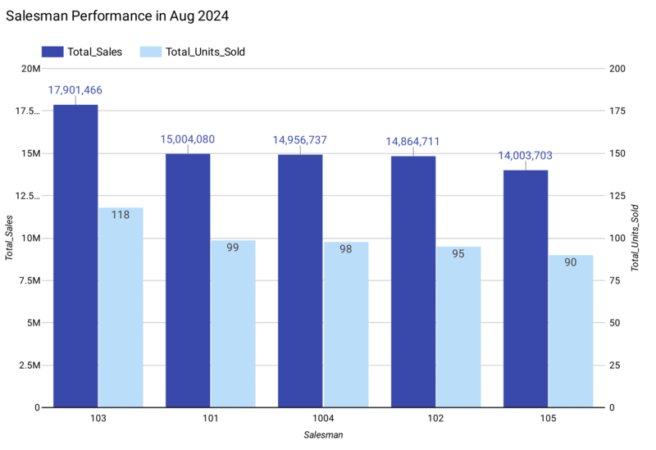The image size is (656, 450).
Task: Click the 175 right axis tick label
Action: (617, 111)
